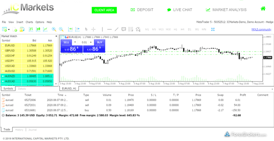This screenshot has height=141, width=274.
Task: Select the EURUSD, H1 chart tab
Action: point(69,89)
